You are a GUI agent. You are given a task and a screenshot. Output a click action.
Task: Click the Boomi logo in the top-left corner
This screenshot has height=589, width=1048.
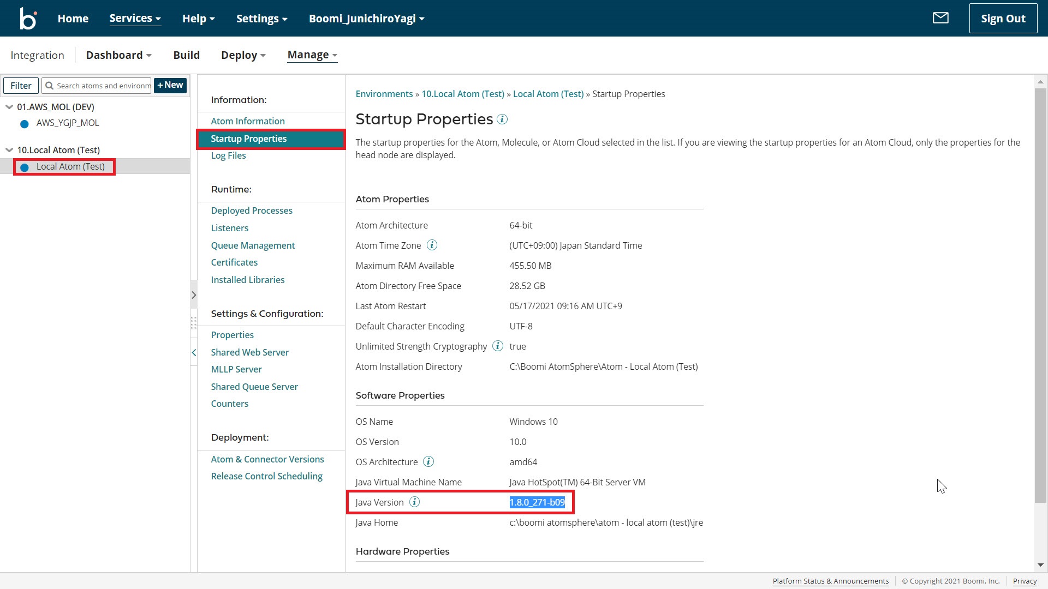tap(27, 18)
